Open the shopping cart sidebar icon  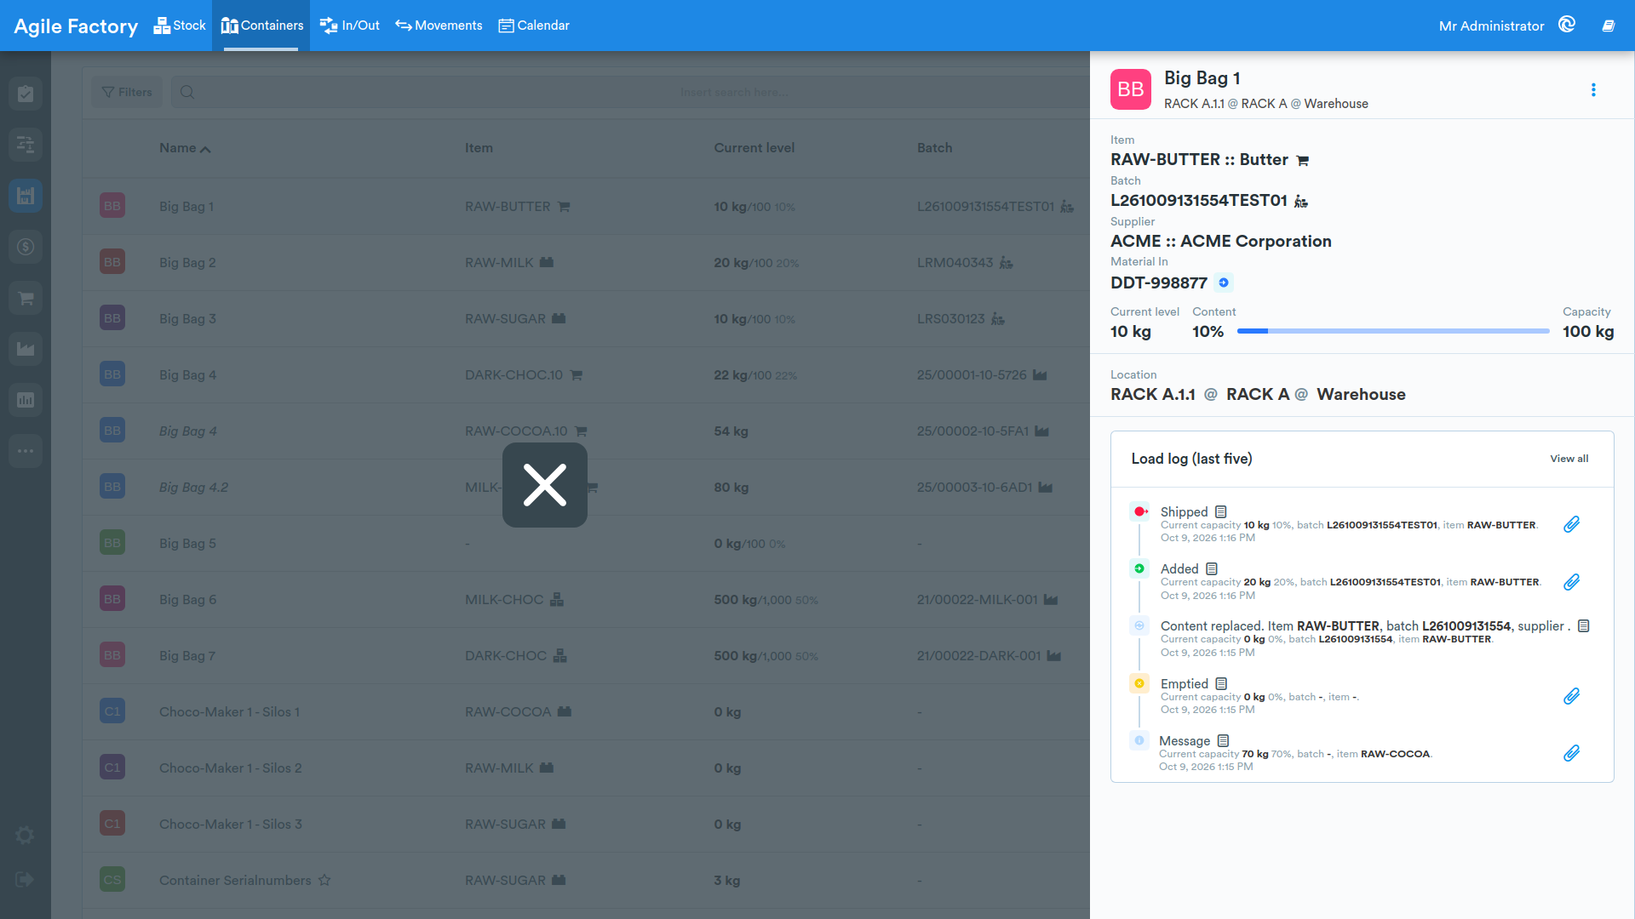pos(26,298)
